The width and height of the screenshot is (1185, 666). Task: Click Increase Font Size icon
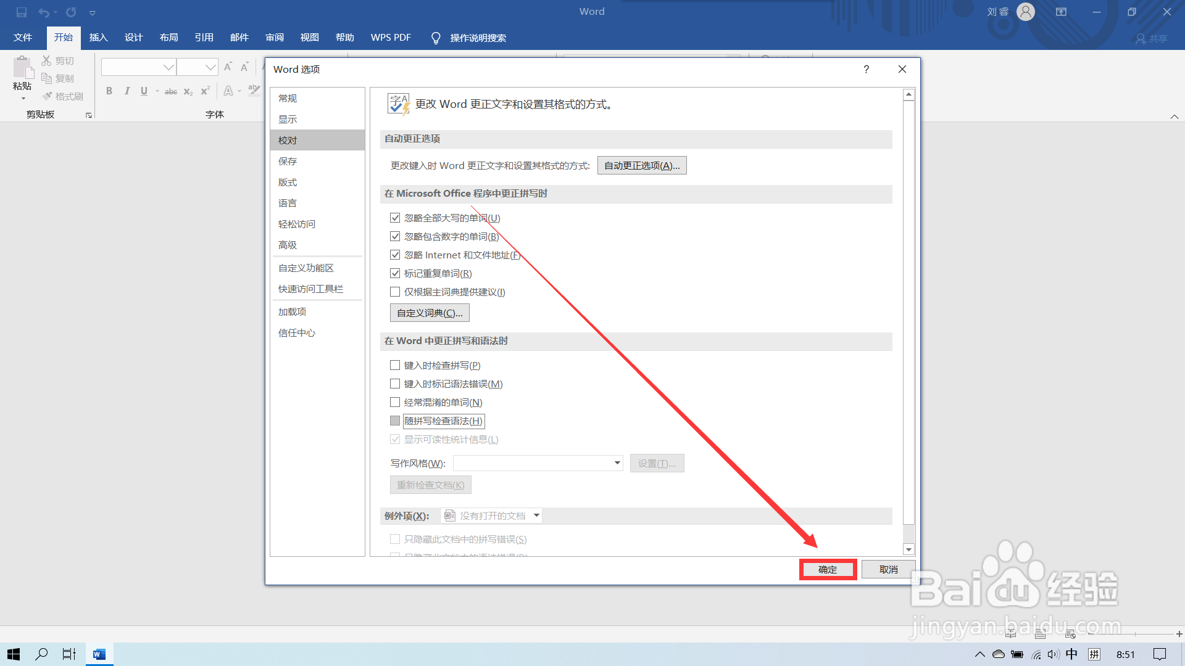(228, 67)
